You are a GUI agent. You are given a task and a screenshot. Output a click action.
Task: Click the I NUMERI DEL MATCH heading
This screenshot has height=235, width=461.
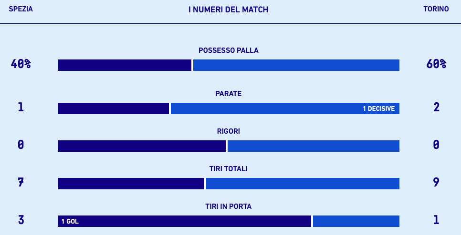pyautogui.click(x=228, y=10)
